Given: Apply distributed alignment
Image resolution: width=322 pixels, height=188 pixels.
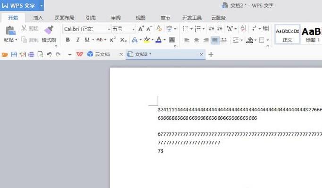Looking at the screenshot, I should click(x=224, y=40).
